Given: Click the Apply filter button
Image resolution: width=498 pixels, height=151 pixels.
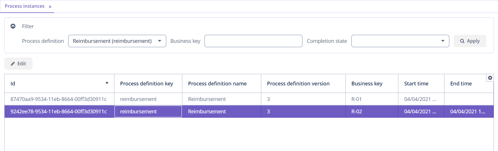Looking at the screenshot, I should [470, 41].
